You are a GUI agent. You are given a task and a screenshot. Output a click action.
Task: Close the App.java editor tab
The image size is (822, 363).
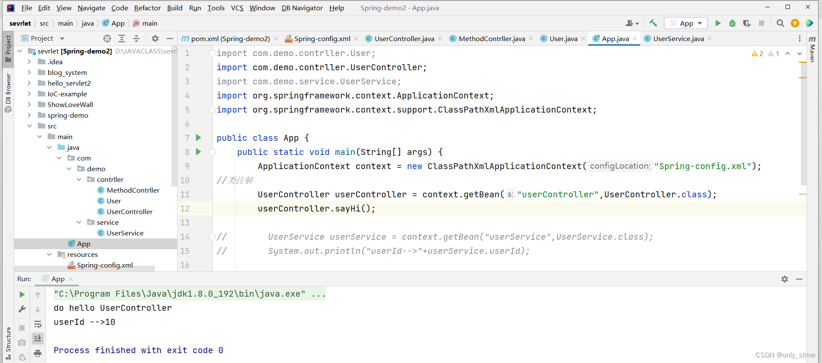tap(635, 39)
